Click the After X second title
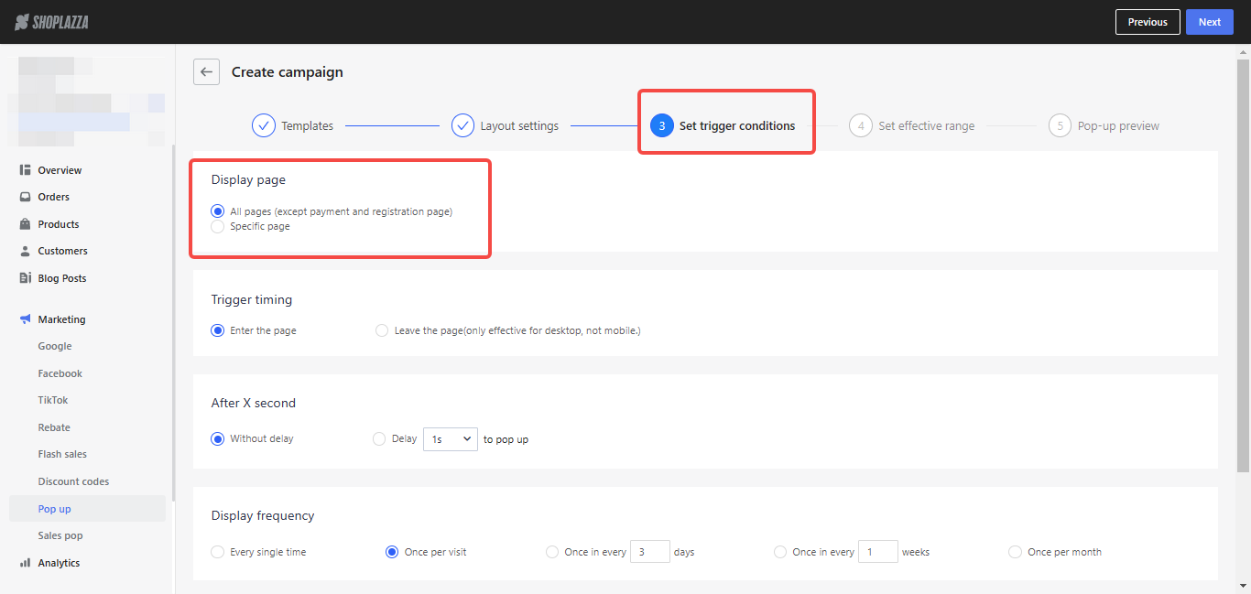This screenshot has width=1251, height=594. tap(254, 403)
